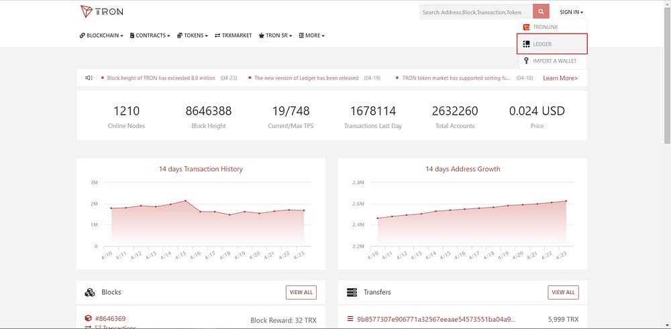Click the 19/748 Current/Max TPS stat

(x=291, y=117)
